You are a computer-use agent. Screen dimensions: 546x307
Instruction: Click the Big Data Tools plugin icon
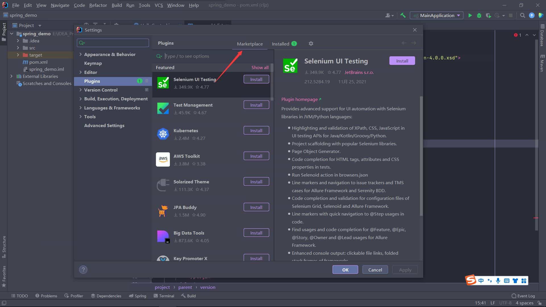(x=163, y=236)
